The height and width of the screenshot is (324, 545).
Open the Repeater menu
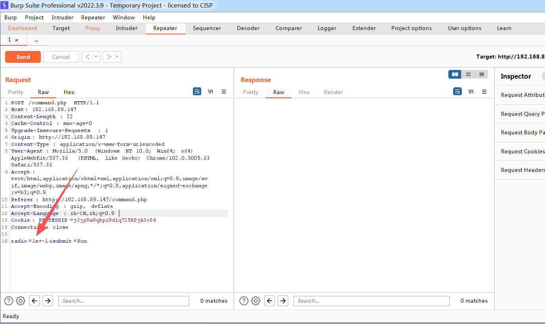(93, 17)
